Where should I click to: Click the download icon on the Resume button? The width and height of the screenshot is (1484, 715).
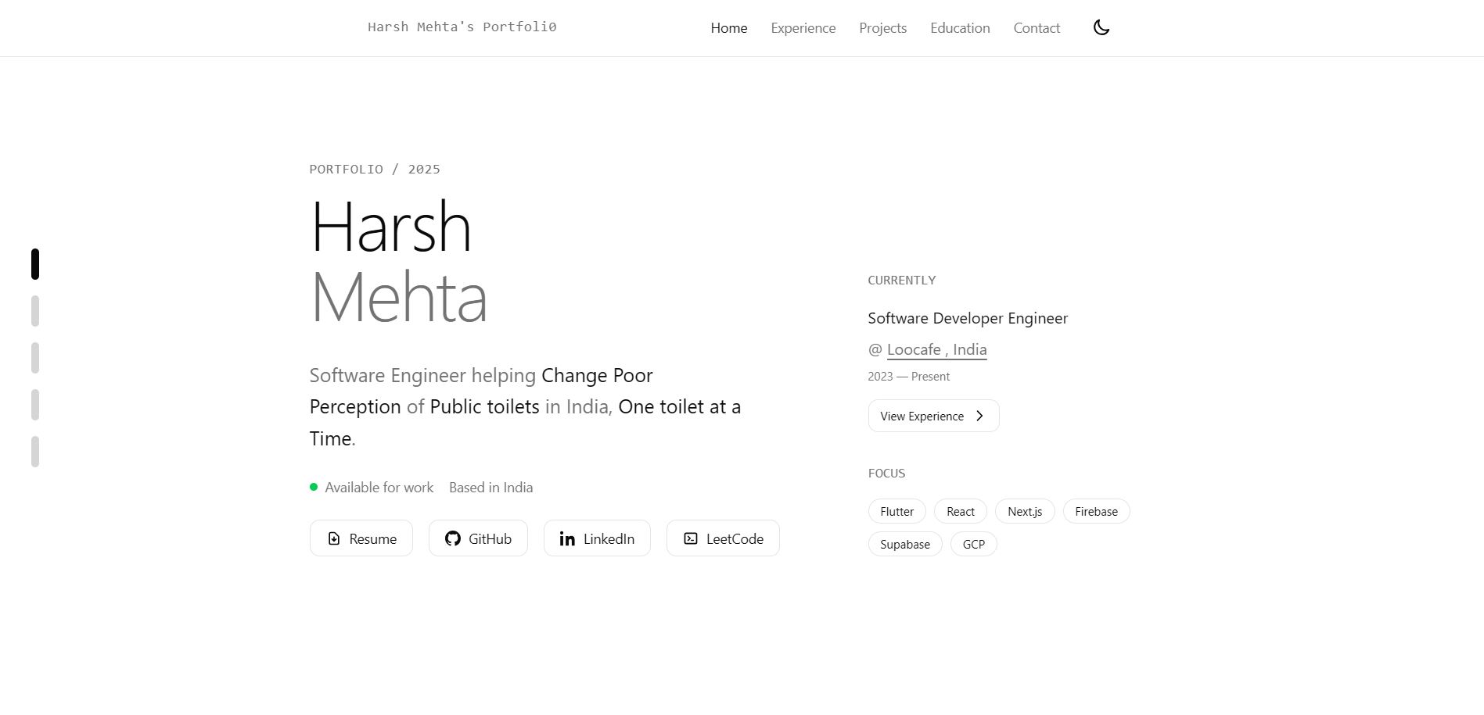point(334,538)
